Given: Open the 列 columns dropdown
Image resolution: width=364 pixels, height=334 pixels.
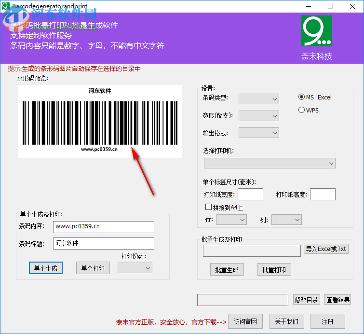Looking at the screenshot, I should point(286,220).
